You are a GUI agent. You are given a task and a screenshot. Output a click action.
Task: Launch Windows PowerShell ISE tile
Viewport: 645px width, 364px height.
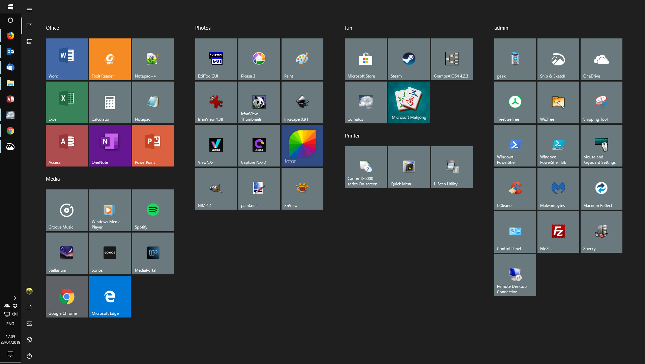[x=558, y=146]
